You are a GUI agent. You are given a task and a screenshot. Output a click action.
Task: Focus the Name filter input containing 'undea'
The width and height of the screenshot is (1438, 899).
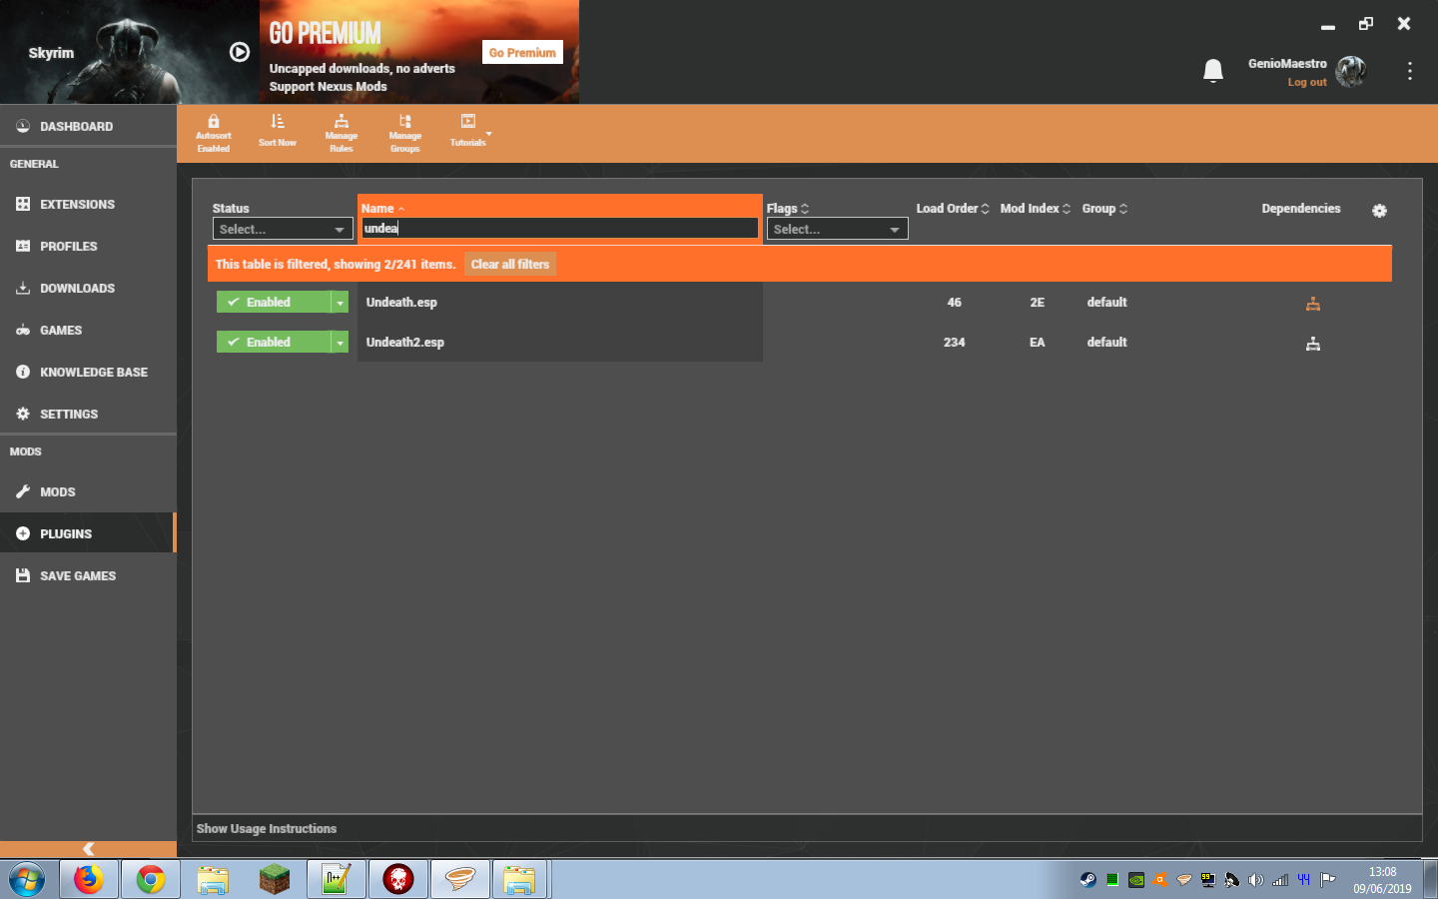pyautogui.click(x=560, y=229)
